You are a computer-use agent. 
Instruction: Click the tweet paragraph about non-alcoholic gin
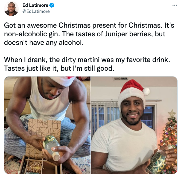[89, 34]
